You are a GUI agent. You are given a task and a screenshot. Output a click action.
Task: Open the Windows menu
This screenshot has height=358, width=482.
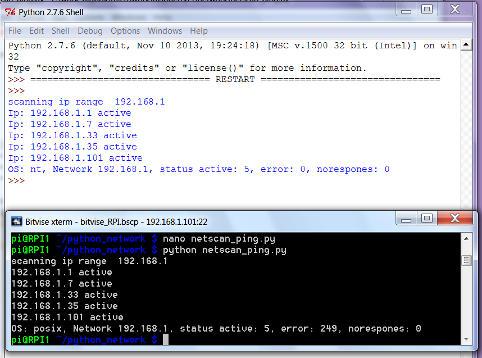[165, 31]
